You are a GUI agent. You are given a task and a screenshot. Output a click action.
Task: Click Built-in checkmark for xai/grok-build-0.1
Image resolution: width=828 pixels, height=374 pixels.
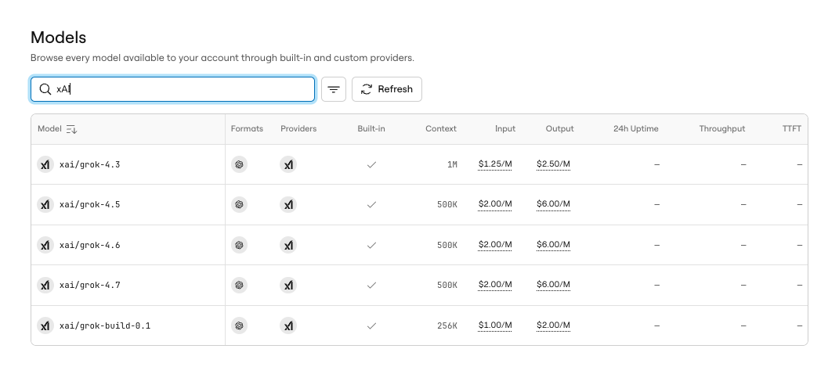pos(372,325)
